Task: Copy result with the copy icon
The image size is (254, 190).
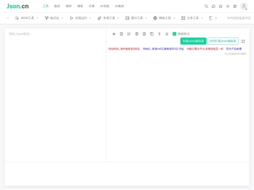Action: [152, 34]
